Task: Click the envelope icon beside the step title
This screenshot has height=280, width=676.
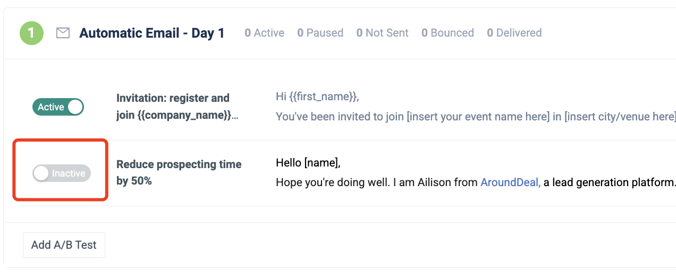Action: [x=63, y=33]
